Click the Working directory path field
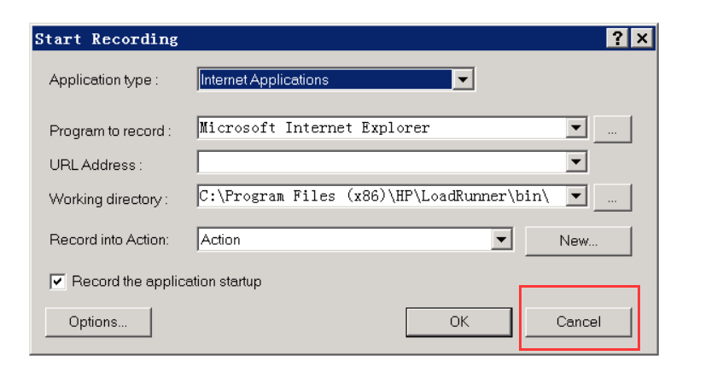The height and width of the screenshot is (367, 723). click(x=381, y=196)
